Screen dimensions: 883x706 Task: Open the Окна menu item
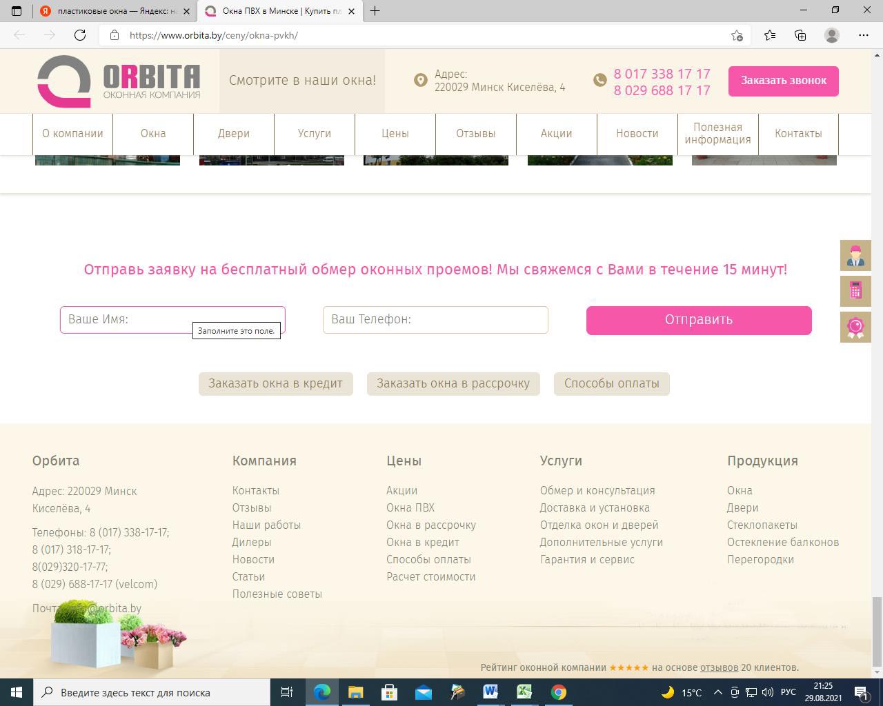[x=153, y=134]
